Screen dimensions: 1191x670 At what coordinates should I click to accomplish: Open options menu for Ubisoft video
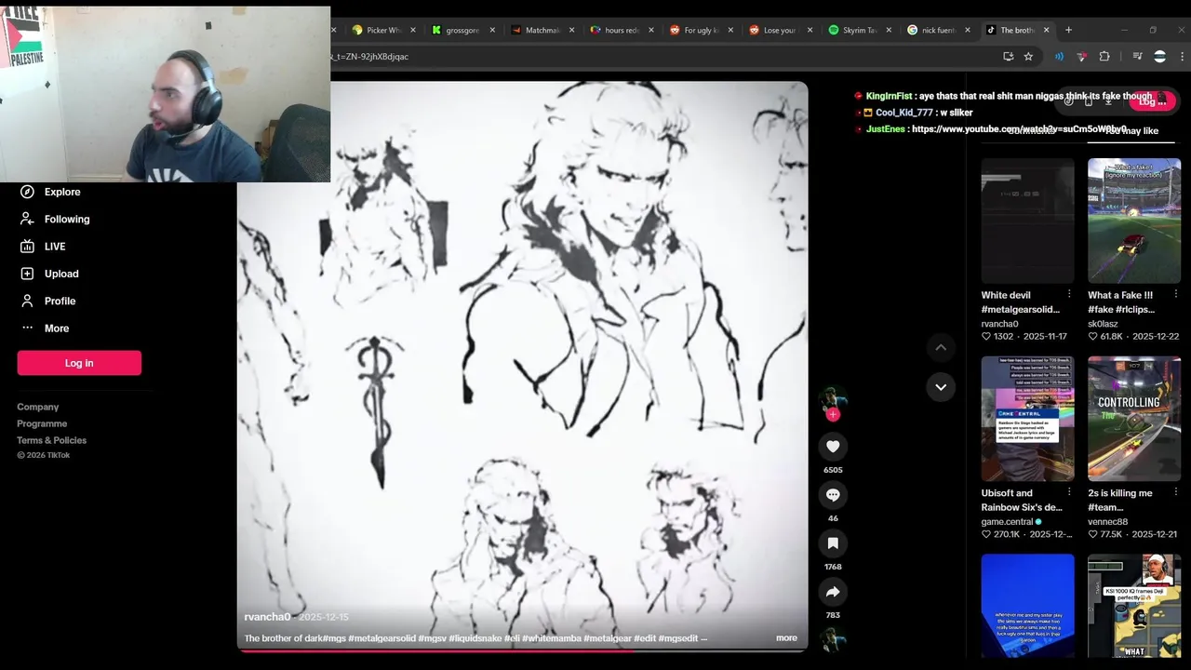click(x=1069, y=493)
